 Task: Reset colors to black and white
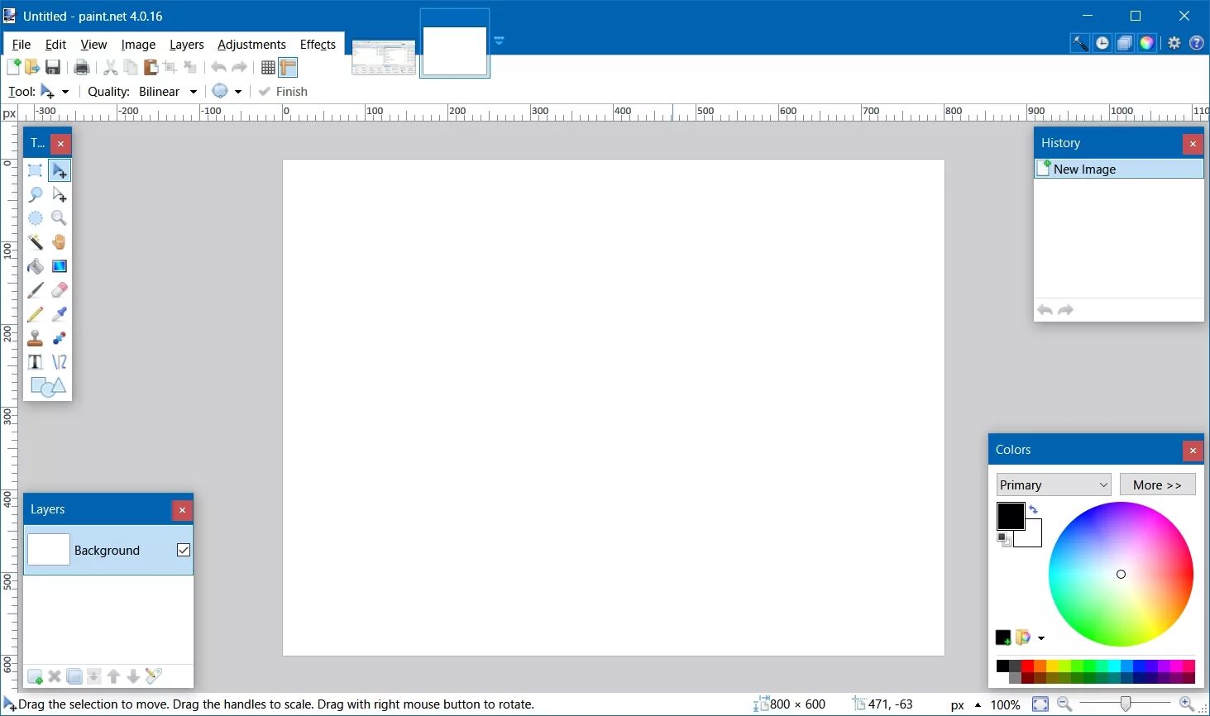[1004, 540]
